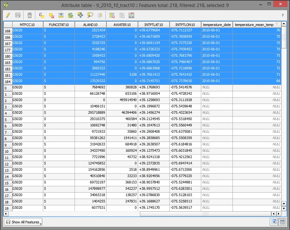Open the field calculator abacus icon
Screen dimensions: 290x230
click(131, 15)
